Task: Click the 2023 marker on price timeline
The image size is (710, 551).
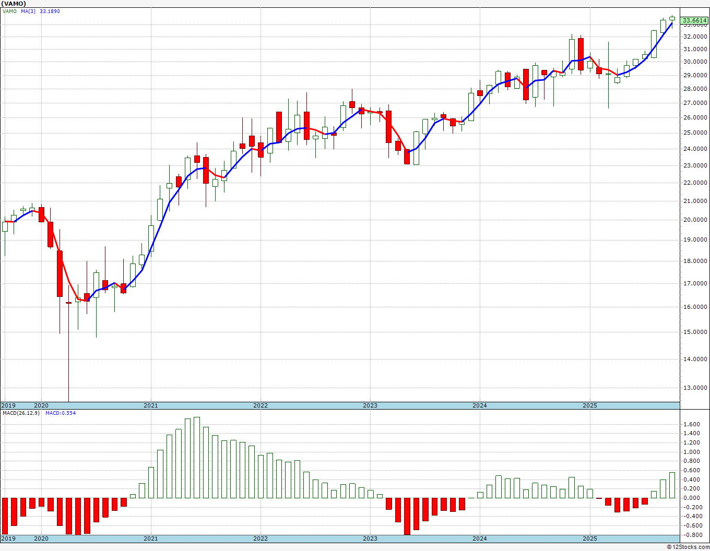Action: click(x=370, y=405)
